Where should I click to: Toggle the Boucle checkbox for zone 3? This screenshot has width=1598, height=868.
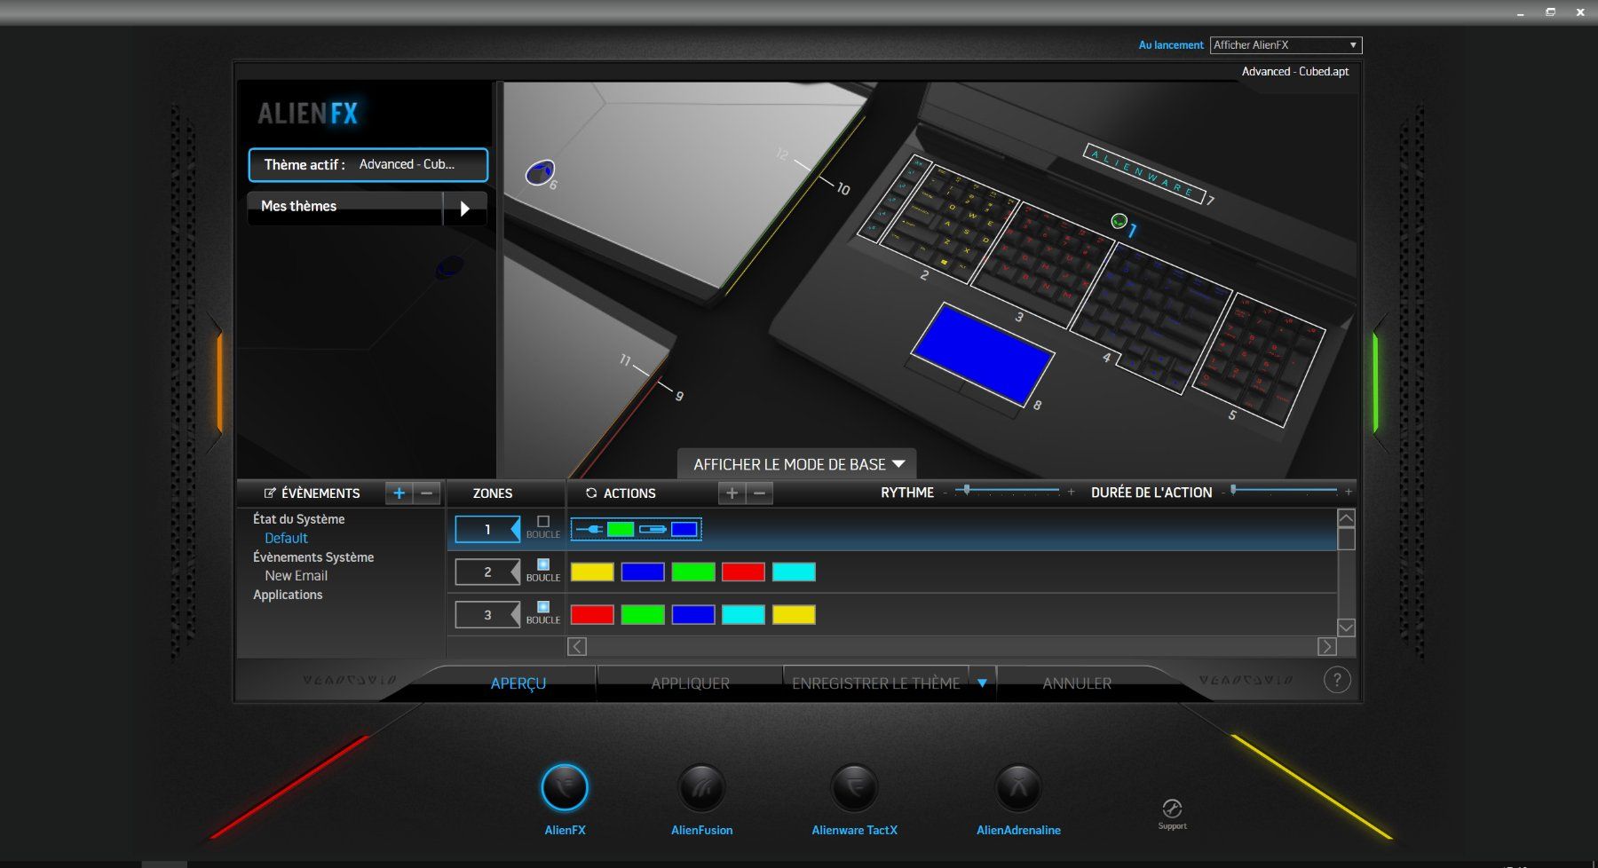click(x=543, y=607)
